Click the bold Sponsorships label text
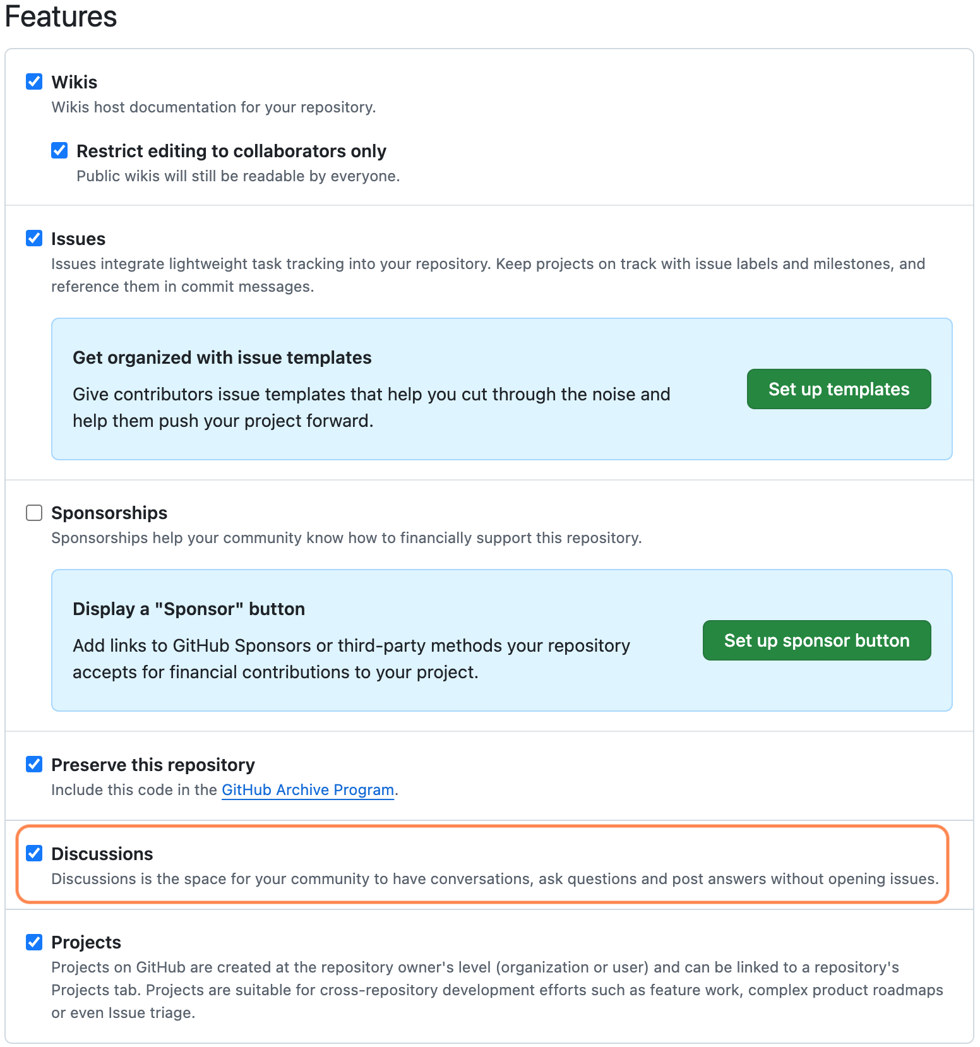 tap(109, 513)
